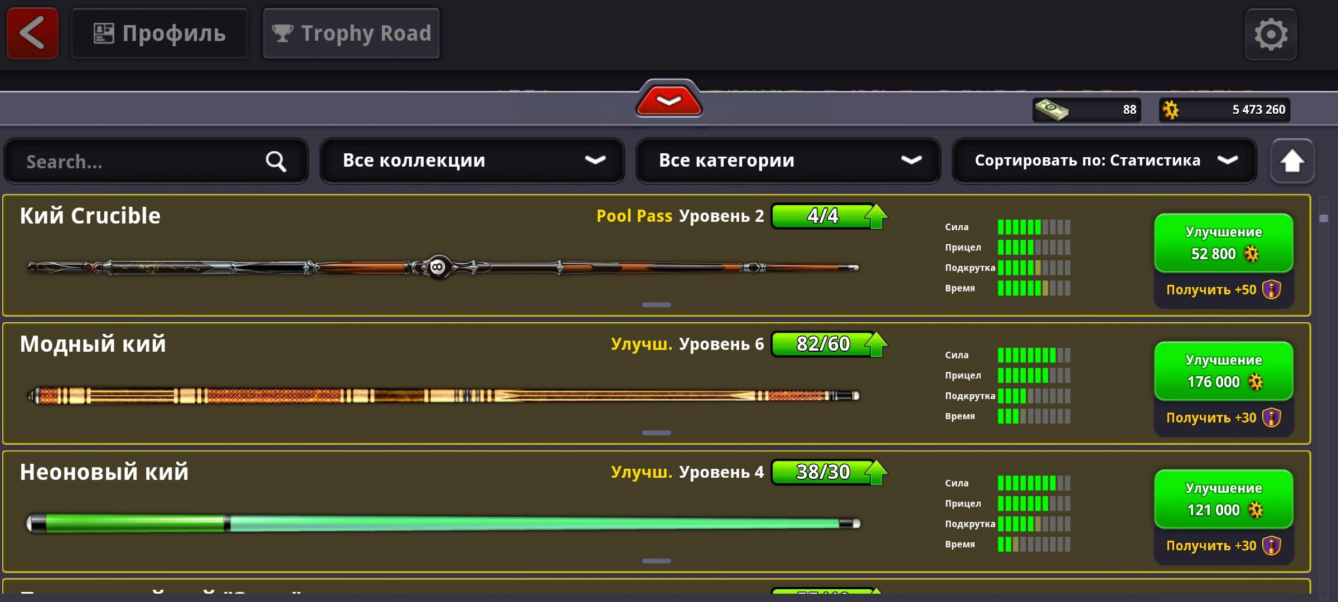Open the Профиль tab

[159, 33]
